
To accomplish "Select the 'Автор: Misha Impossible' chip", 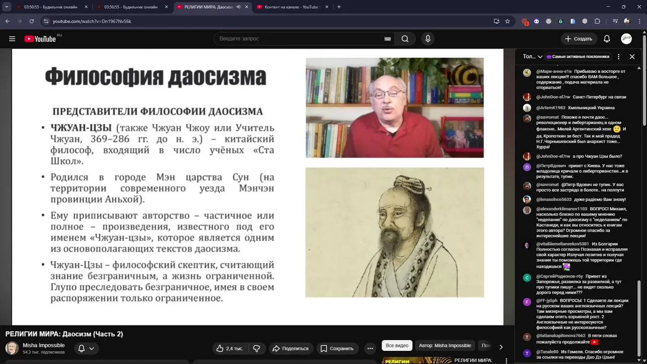I will click(x=445, y=345).
